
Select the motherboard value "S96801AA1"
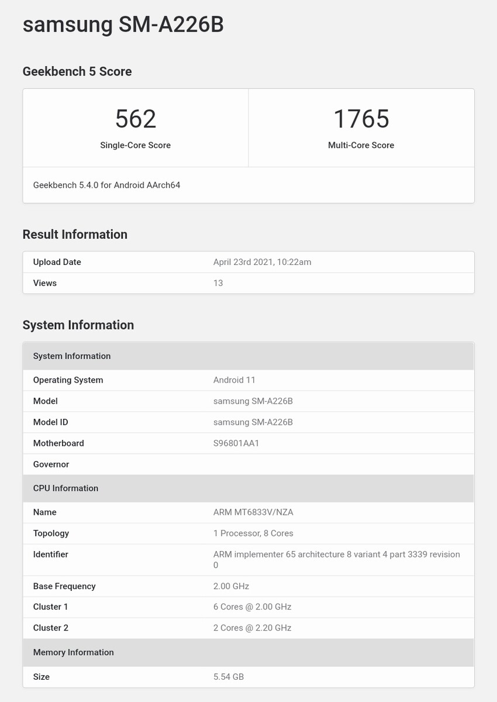(236, 443)
